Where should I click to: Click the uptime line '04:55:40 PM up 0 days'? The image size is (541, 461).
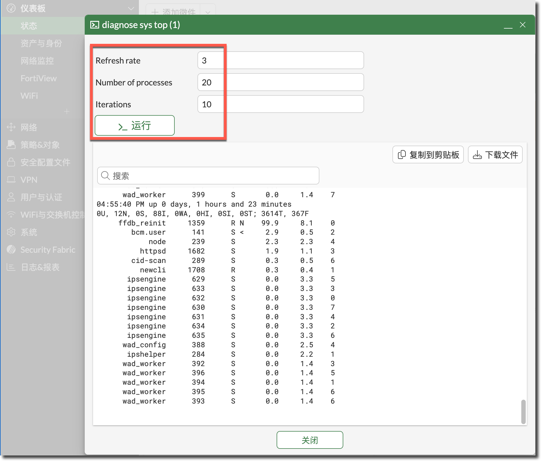pos(194,204)
